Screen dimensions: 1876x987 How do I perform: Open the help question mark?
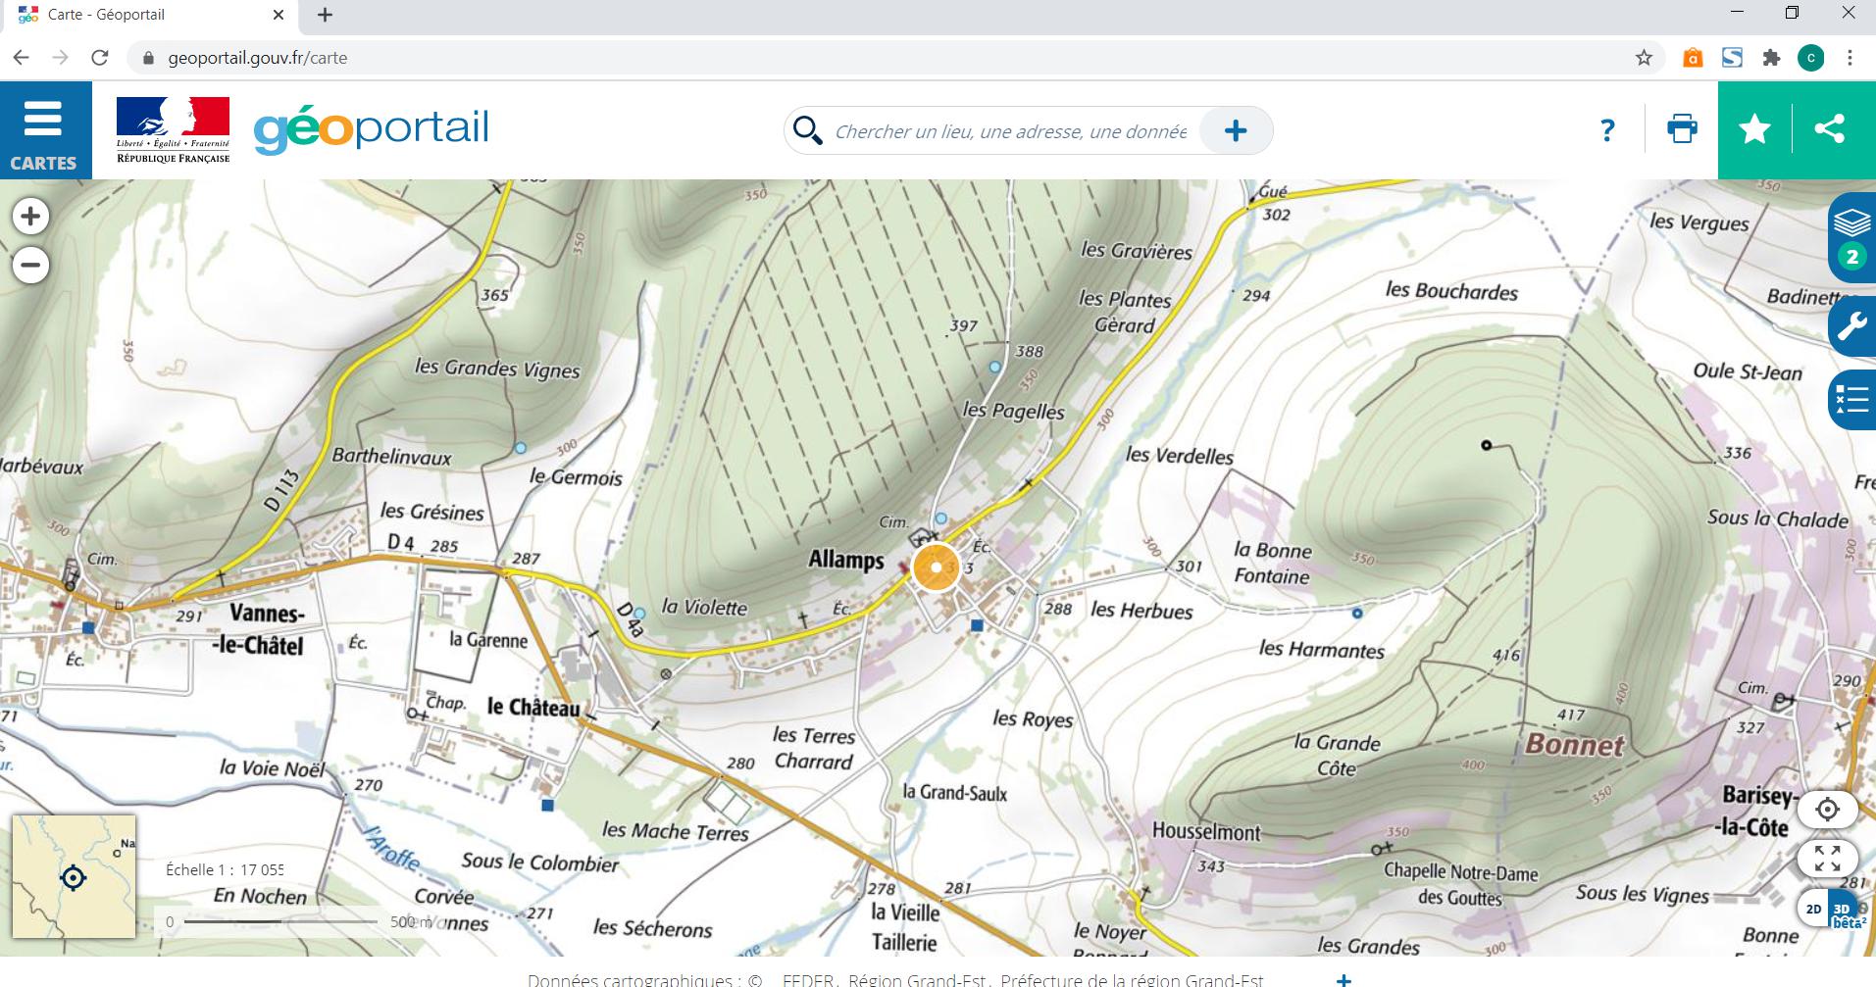click(1606, 130)
